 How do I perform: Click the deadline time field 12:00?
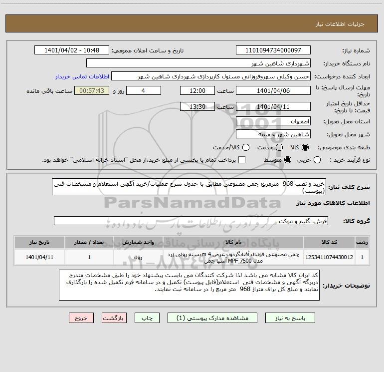tap(197, 90)
